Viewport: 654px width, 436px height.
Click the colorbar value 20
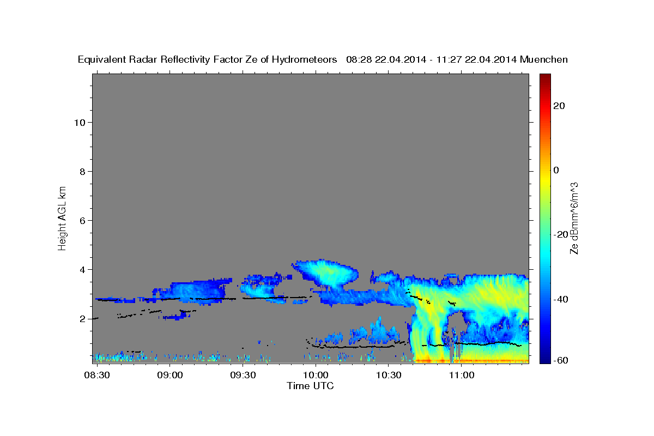(x=559, y=106)
